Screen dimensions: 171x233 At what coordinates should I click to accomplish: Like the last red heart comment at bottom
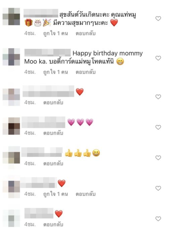coord(158,219)
